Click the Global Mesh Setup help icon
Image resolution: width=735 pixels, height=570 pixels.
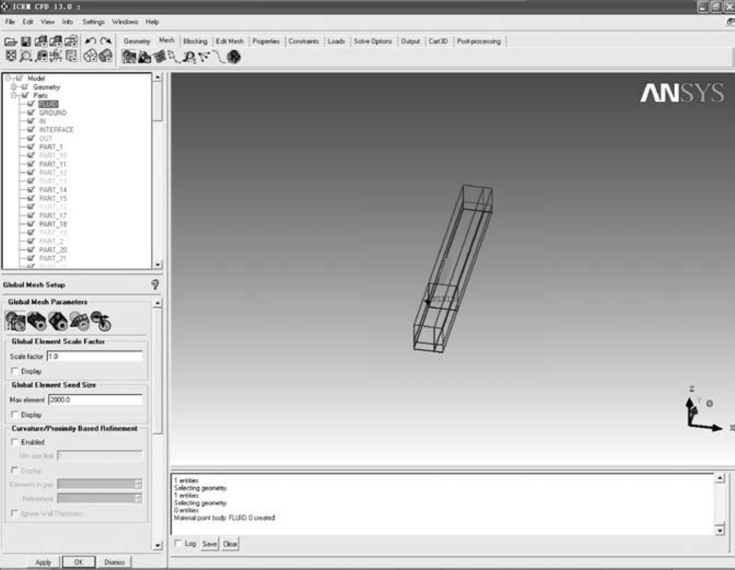pyautogui.click(x=155, y=285)
